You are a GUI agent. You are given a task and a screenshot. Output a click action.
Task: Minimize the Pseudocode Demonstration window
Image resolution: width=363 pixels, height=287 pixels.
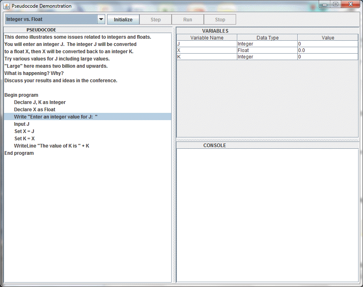tap(325, 4)
